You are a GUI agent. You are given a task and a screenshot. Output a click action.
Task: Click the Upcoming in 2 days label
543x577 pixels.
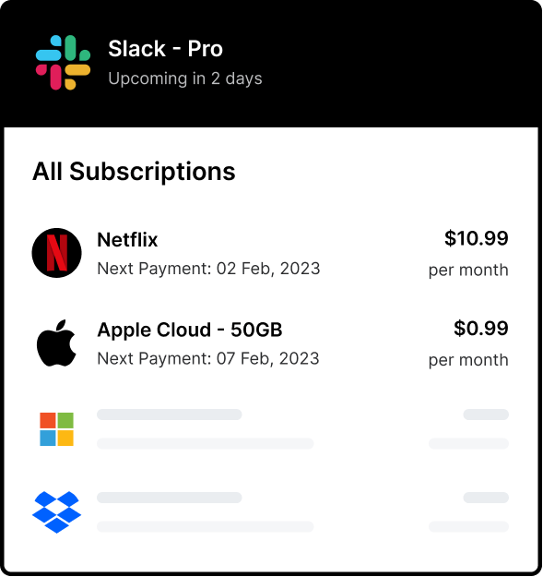pos(185,78)
